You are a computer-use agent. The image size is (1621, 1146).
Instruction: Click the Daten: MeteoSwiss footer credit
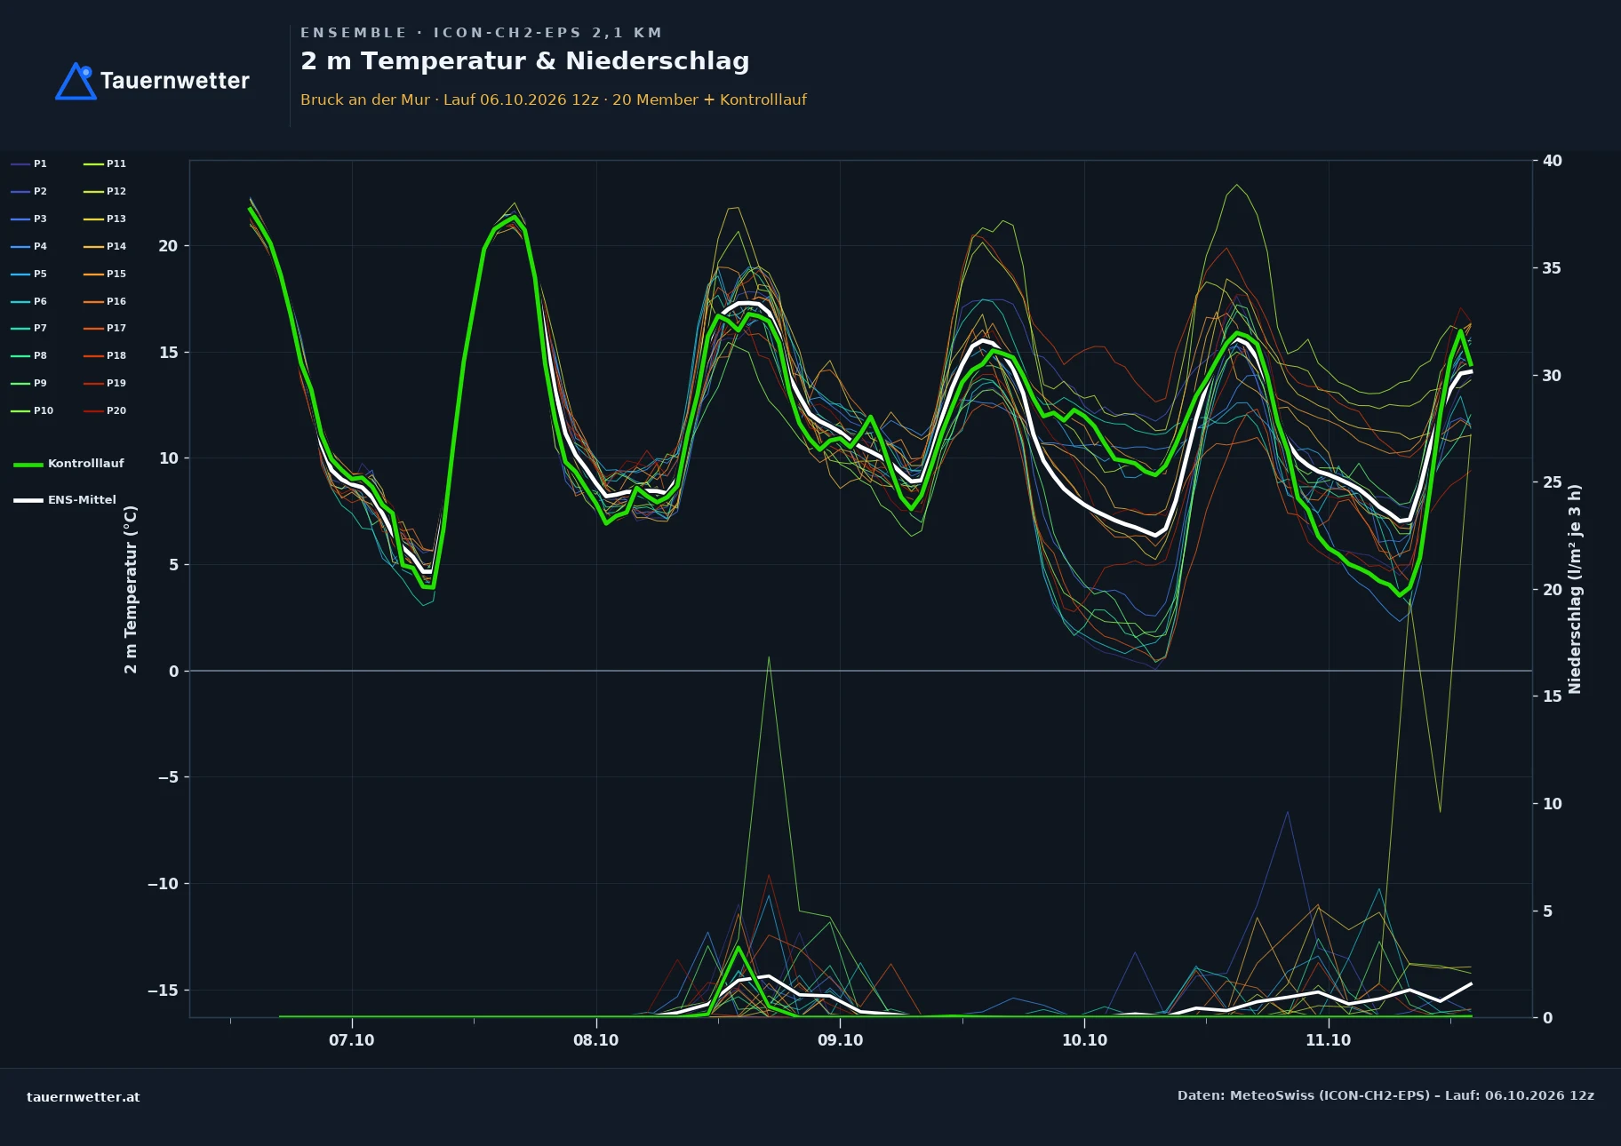[1385, 1095]
